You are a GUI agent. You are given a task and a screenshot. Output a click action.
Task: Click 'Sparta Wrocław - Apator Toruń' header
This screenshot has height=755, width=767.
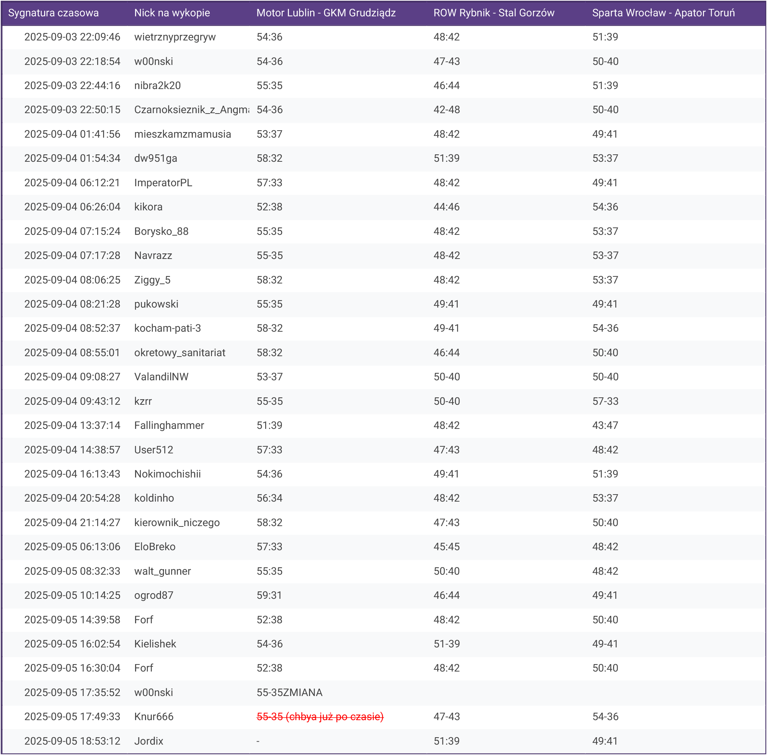point(663,13)
